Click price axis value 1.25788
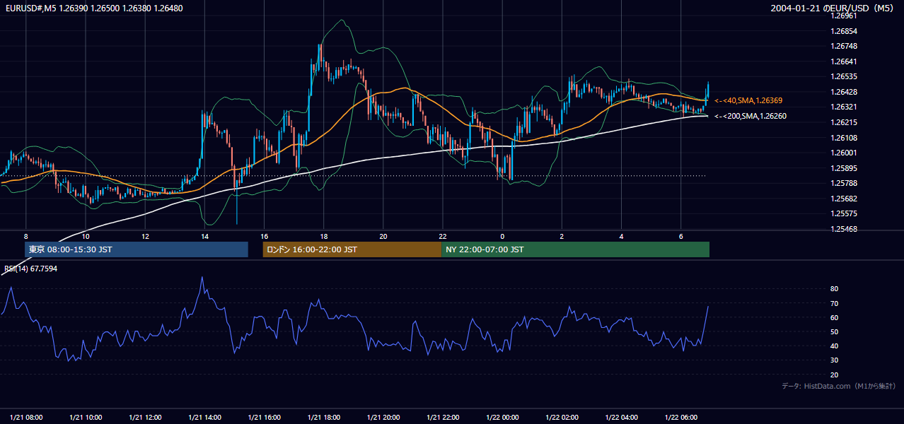The image size is (904, 424). pyautogui.click(x=845, y=183)
